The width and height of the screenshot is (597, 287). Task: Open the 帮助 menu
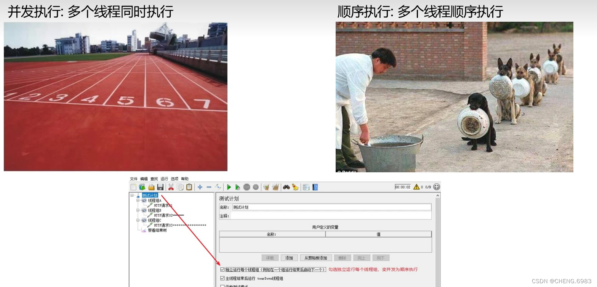[185, 179]
